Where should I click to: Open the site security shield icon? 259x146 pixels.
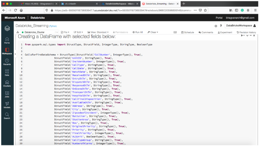47,10
